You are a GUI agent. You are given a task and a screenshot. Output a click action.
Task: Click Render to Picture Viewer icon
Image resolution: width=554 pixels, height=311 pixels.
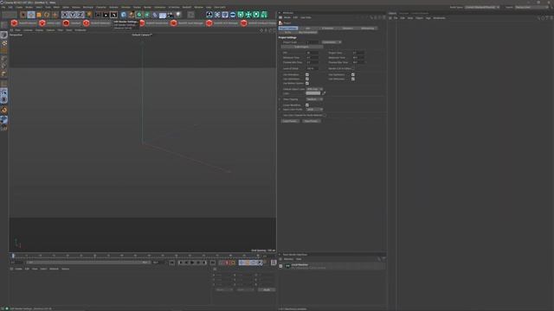(x=106, y=15)
